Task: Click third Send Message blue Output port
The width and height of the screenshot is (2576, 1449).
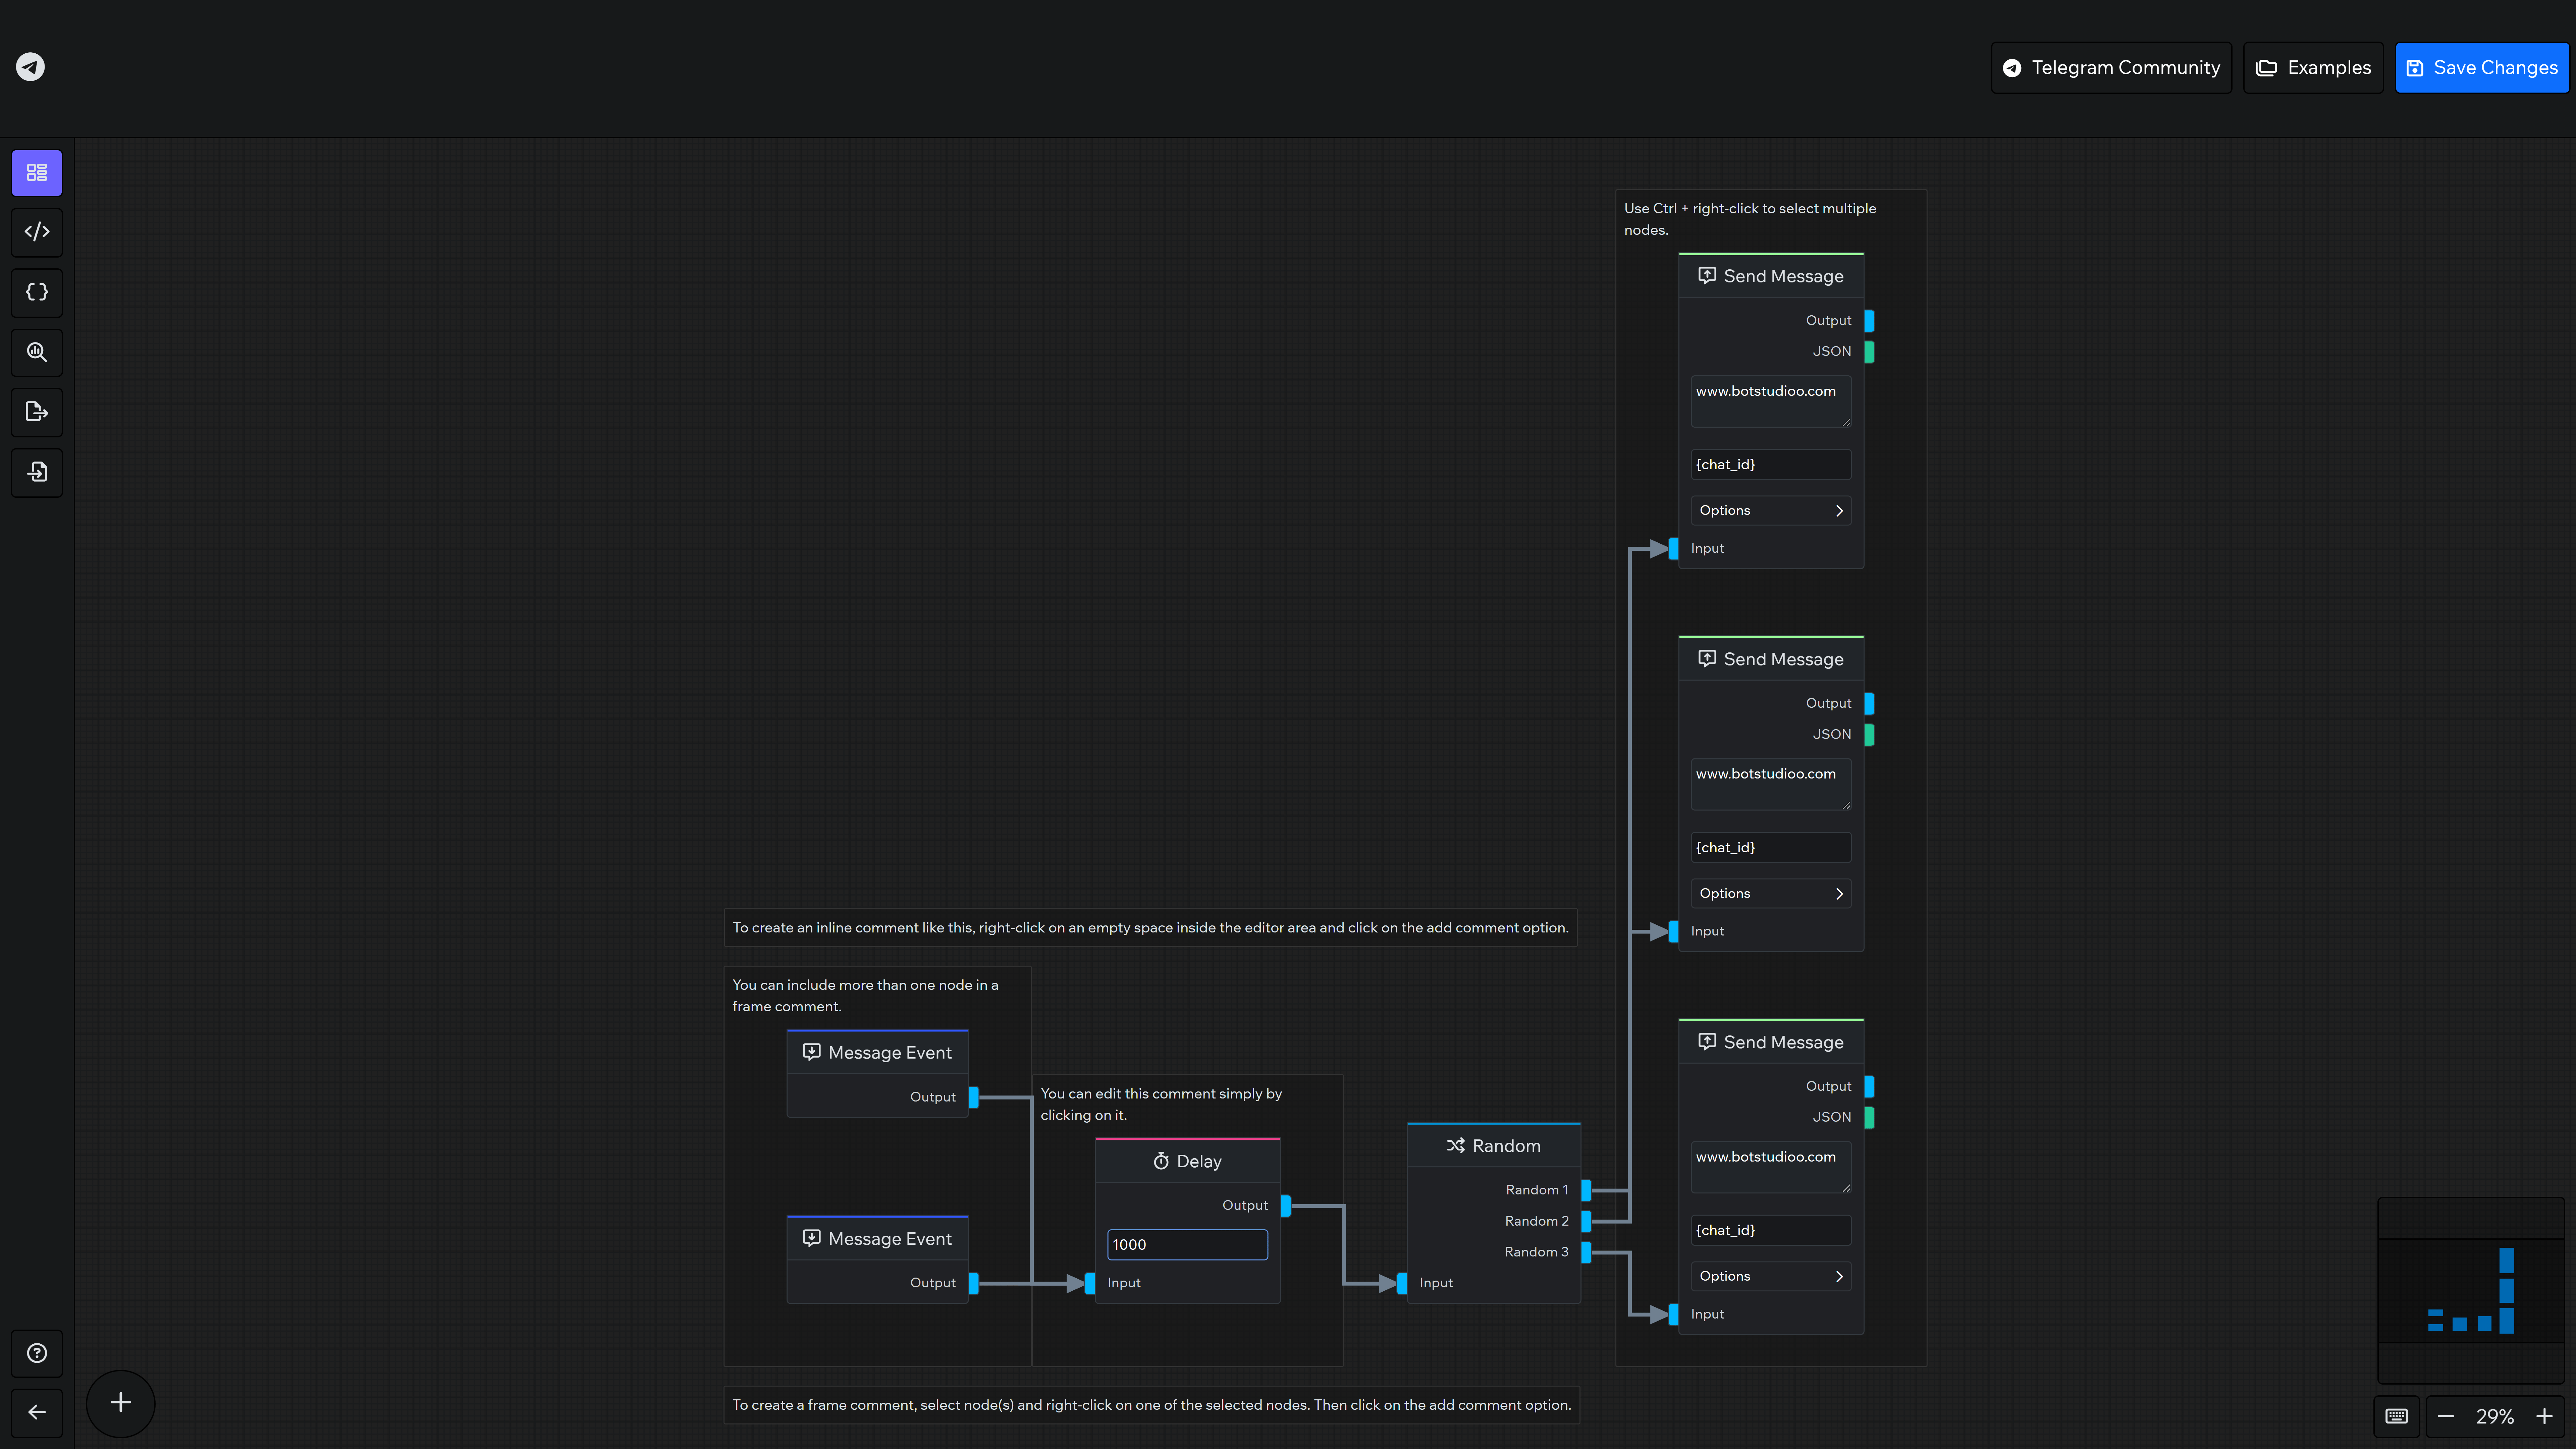Action: click(1869, 1087)
